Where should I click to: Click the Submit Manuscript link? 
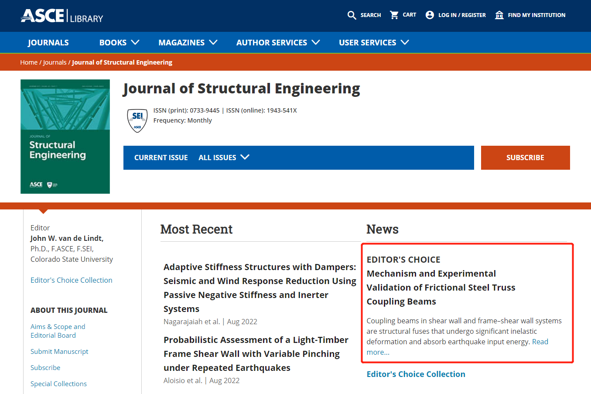point(59,351)
